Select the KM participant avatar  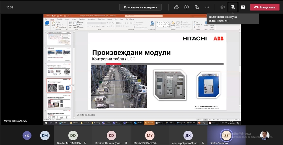[x=45, y=135]
